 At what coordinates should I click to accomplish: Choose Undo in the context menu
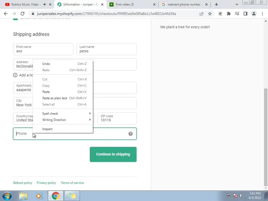(x=63, y=64)
